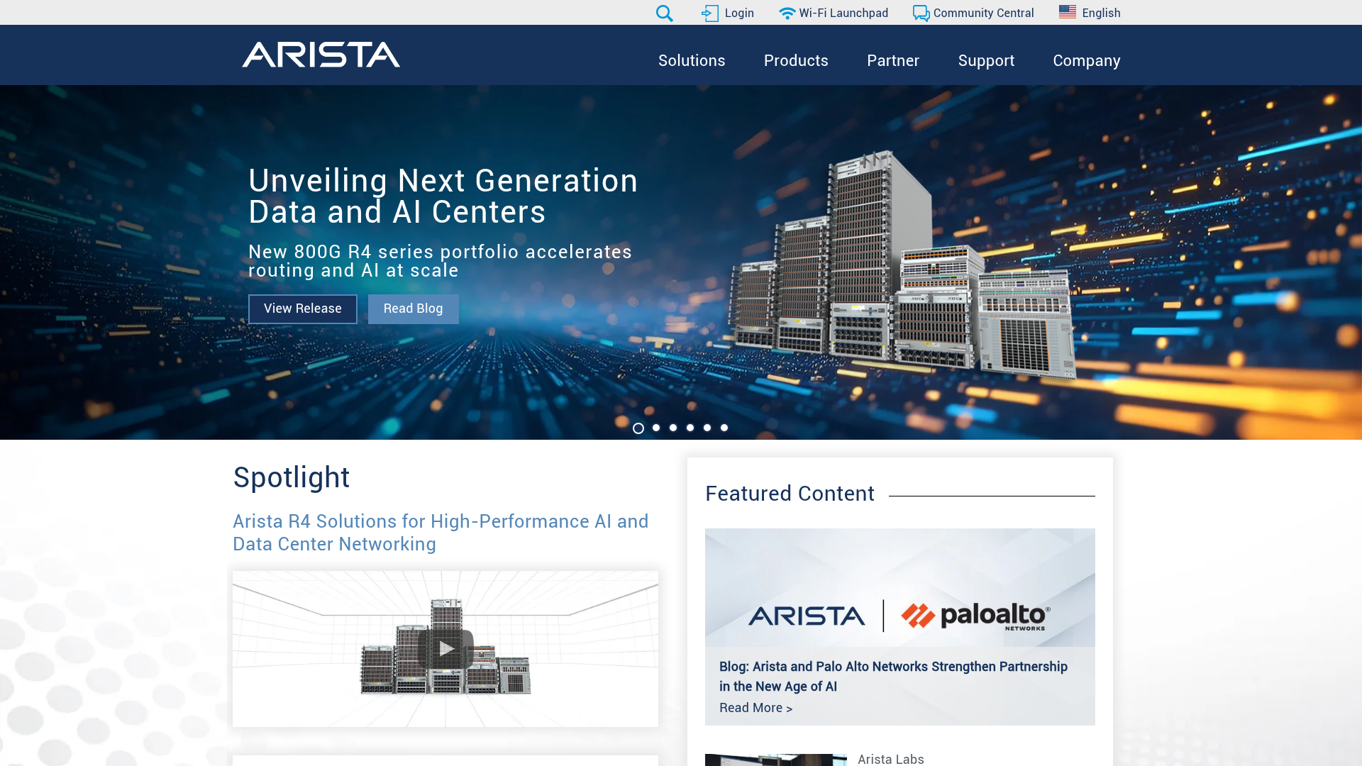
Task: Click the View Release button
Action: coord(302,309)
